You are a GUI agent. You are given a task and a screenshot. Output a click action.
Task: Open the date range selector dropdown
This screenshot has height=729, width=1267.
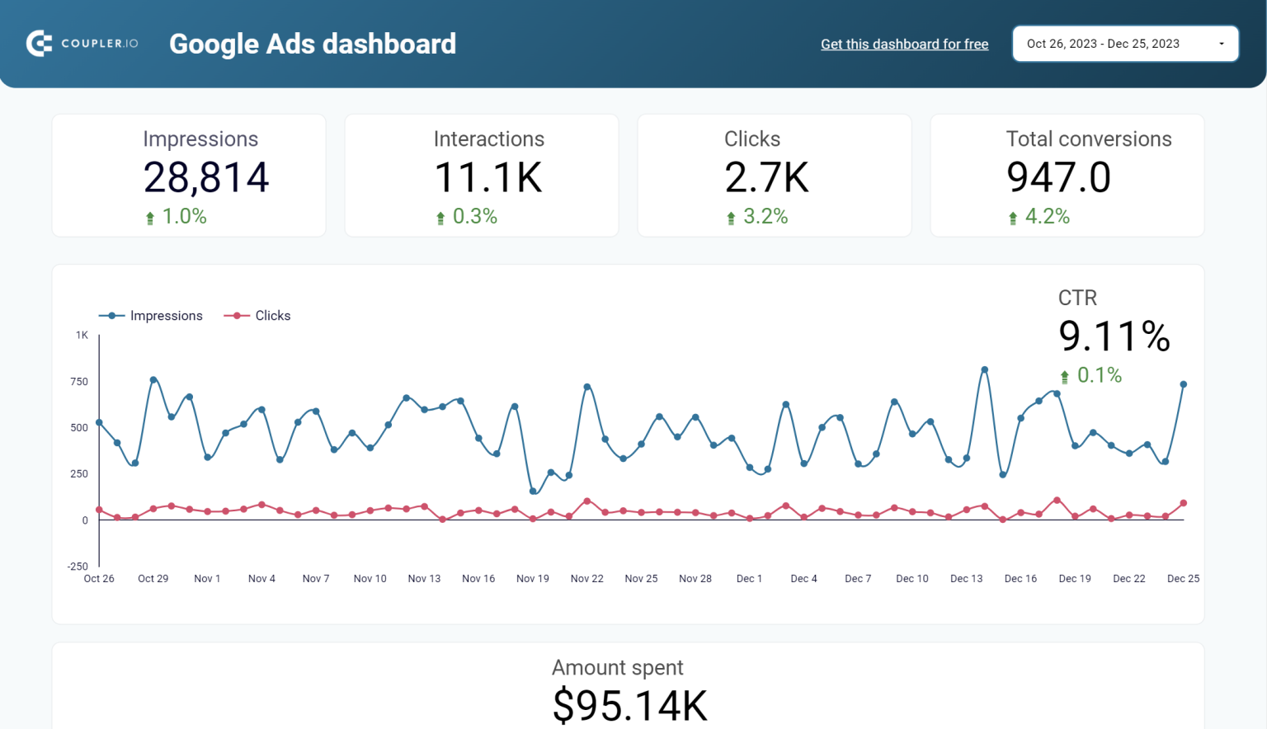click(x=1125, y=43)
